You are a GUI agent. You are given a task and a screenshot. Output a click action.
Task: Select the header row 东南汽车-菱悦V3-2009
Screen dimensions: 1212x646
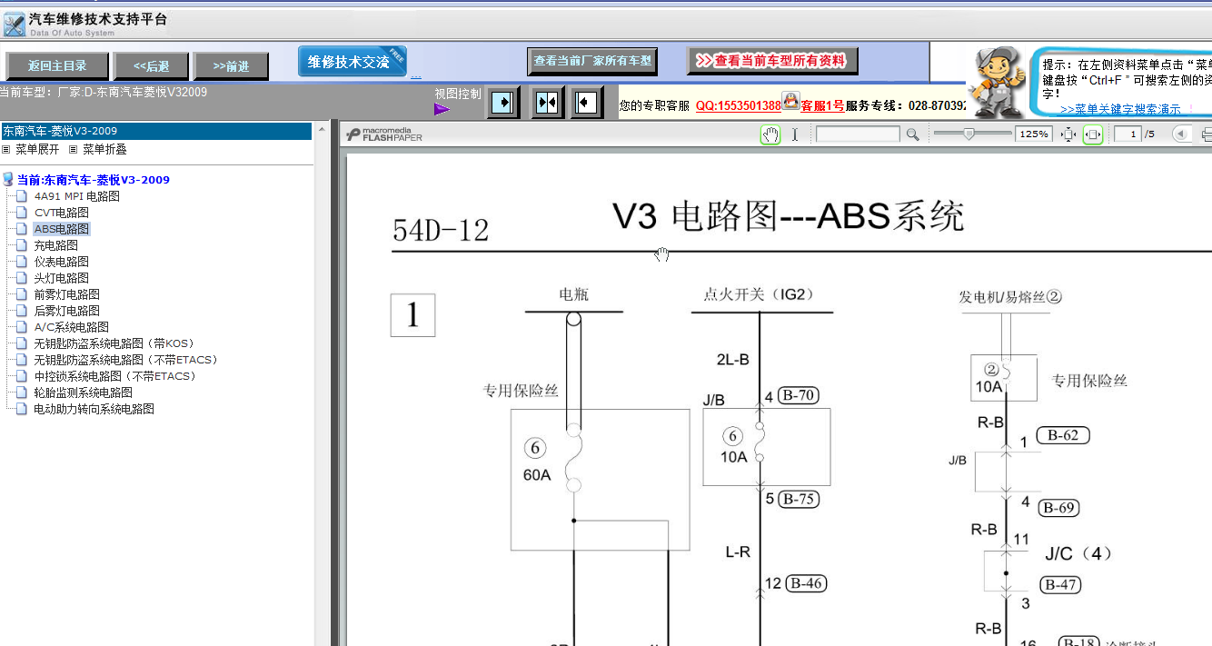(156, 131)
